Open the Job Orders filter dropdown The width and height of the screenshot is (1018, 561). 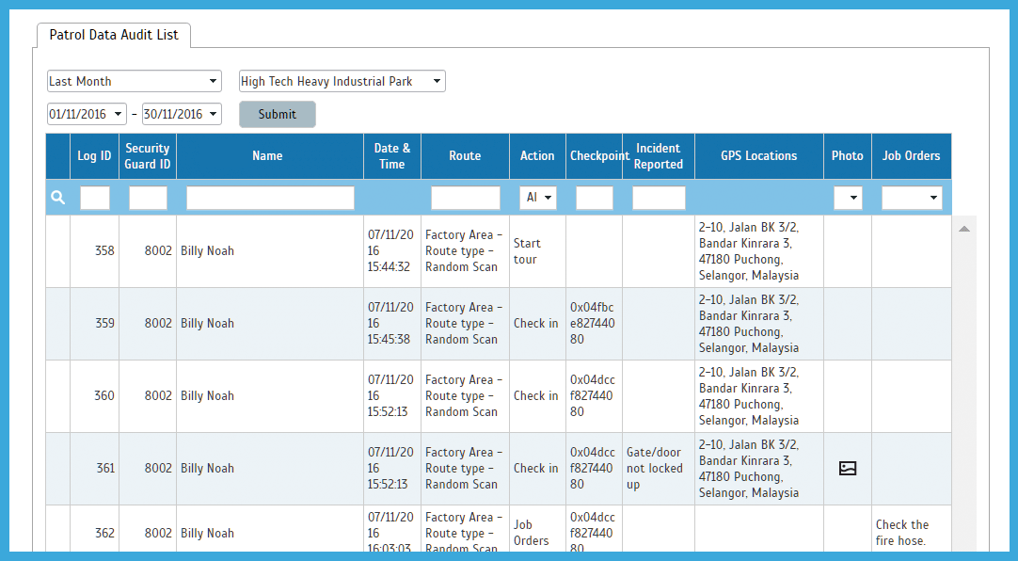pos(912,198)
